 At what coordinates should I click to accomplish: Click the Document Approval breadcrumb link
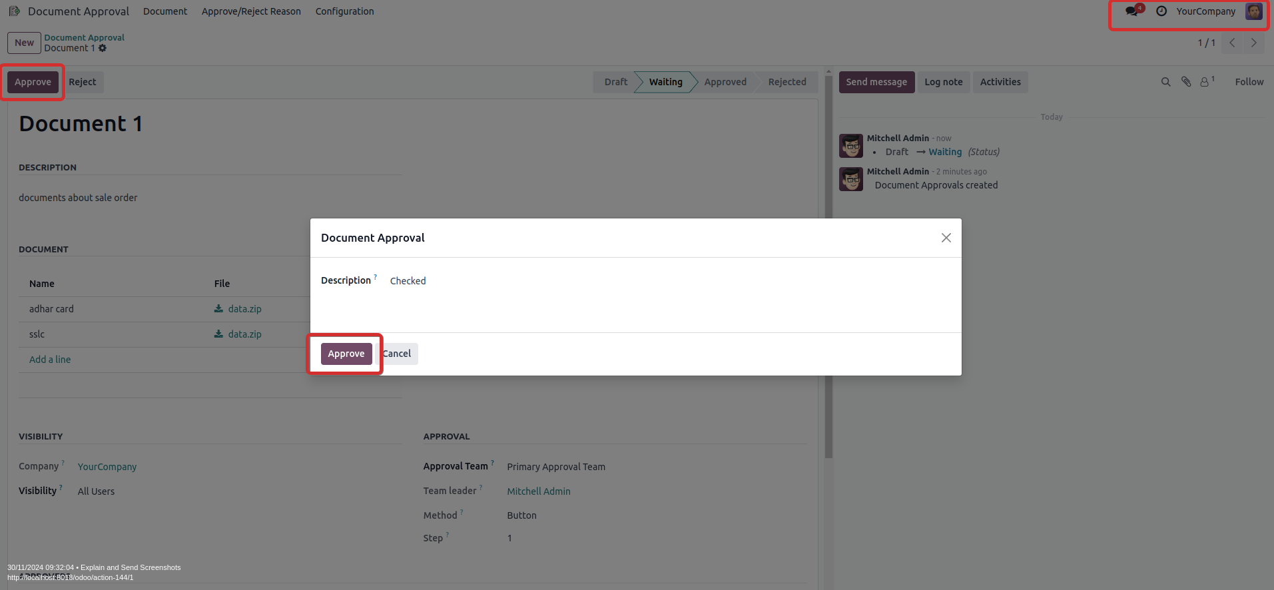(84, 37)
